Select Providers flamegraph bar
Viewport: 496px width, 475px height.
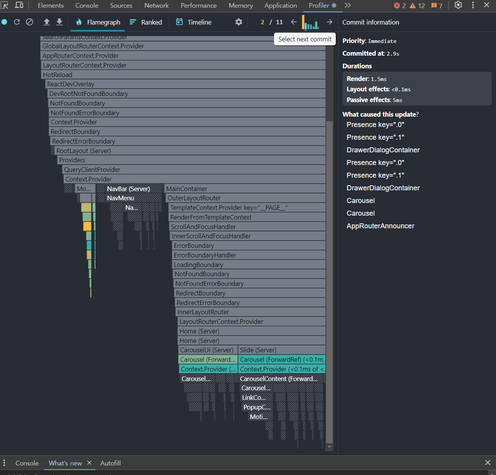tap(191, 160)
